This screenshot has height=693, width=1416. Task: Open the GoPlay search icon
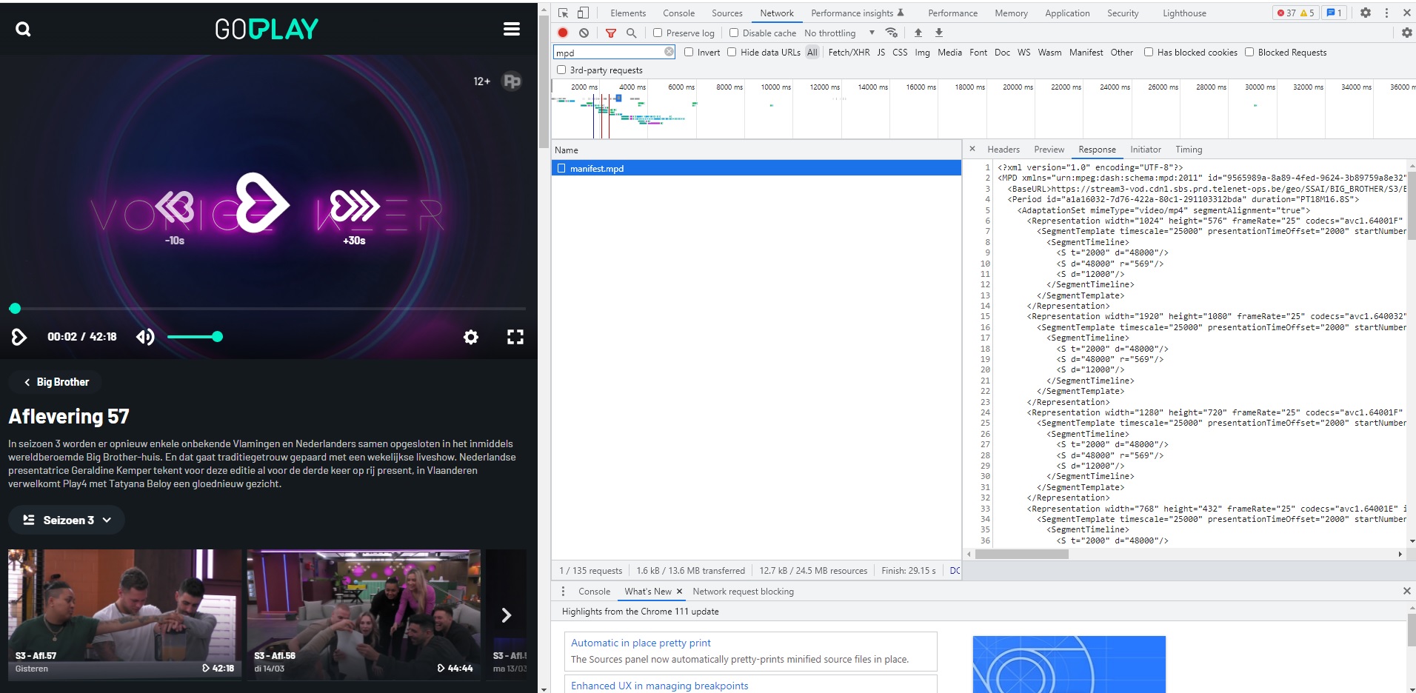pyautogui.click(x=23, y=30)
